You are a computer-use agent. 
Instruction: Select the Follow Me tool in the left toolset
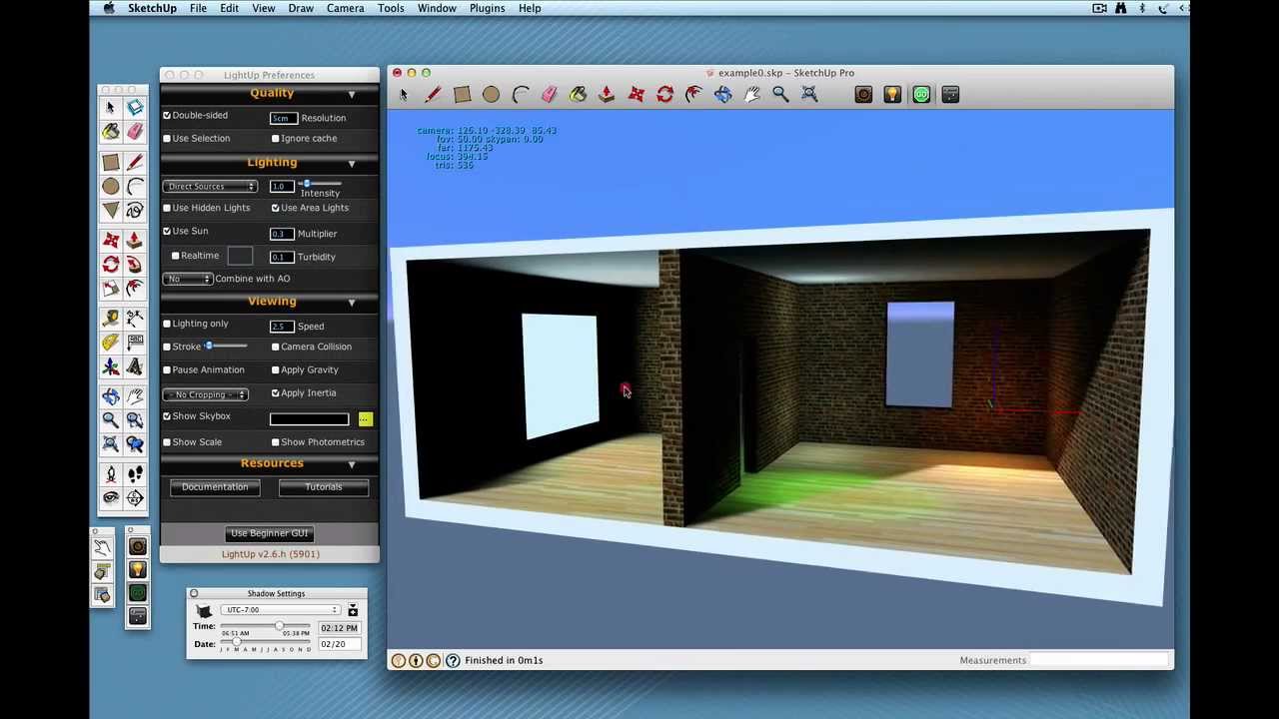(x=135, y=264)
